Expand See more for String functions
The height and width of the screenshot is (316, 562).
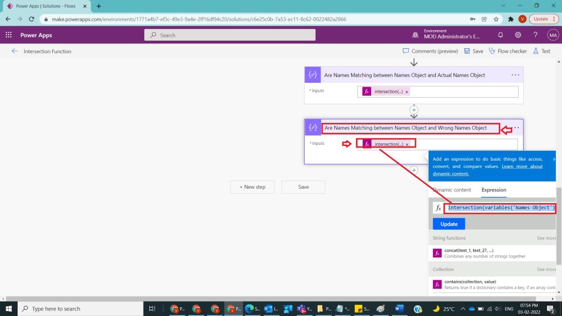pyautogui.click(x=546, y=238)
